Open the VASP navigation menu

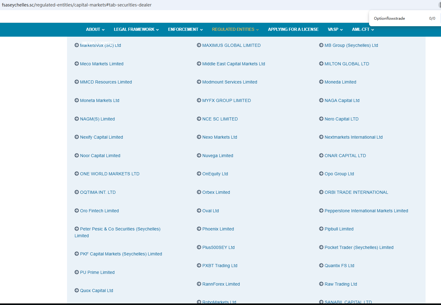tap(335, 30)
